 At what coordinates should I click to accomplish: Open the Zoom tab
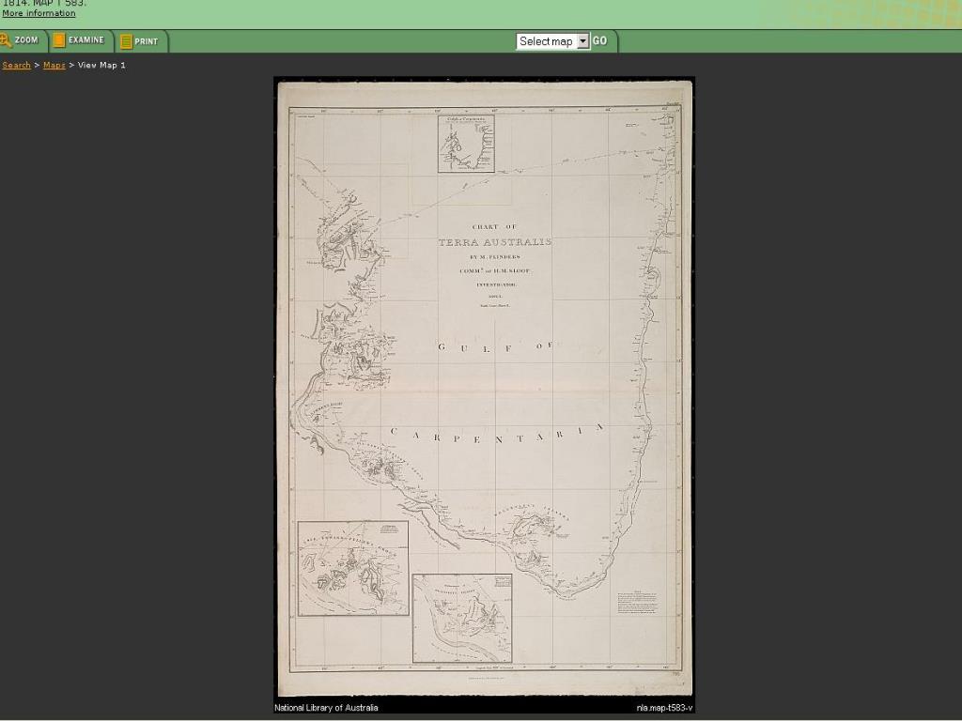click(x=23, y=40)
